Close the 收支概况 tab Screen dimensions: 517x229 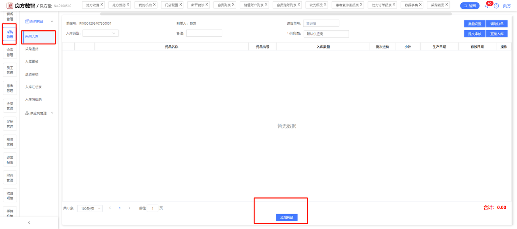coord(325,5)
